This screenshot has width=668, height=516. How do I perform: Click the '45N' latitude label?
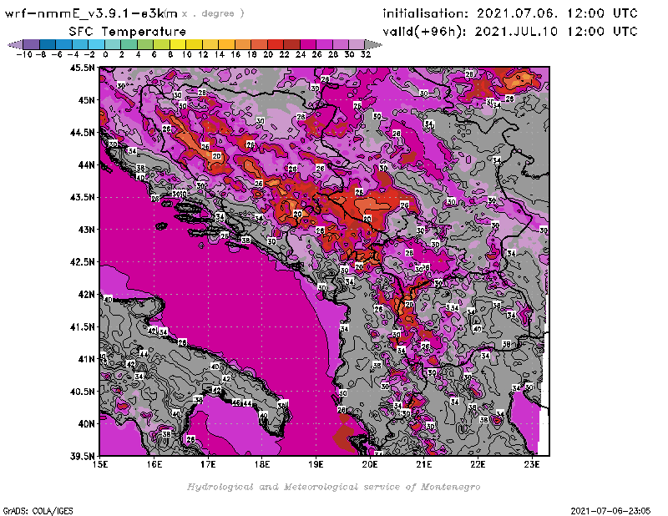coord(86,100)
